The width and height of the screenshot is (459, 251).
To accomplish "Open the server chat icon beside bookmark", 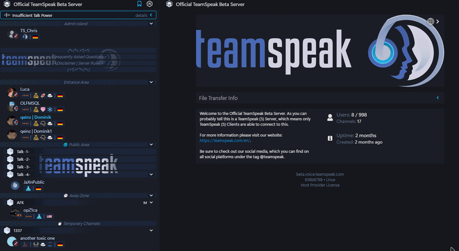I will [x=150, y=4].
